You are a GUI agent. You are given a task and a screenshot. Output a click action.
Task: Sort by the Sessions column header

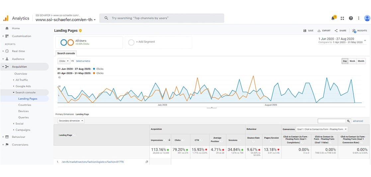[x=233, y=140]
